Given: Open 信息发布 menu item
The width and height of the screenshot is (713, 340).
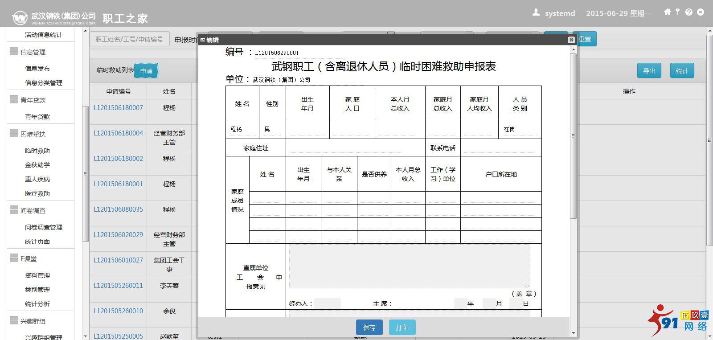Looking at the screenshot, I should tap(37, 69).
